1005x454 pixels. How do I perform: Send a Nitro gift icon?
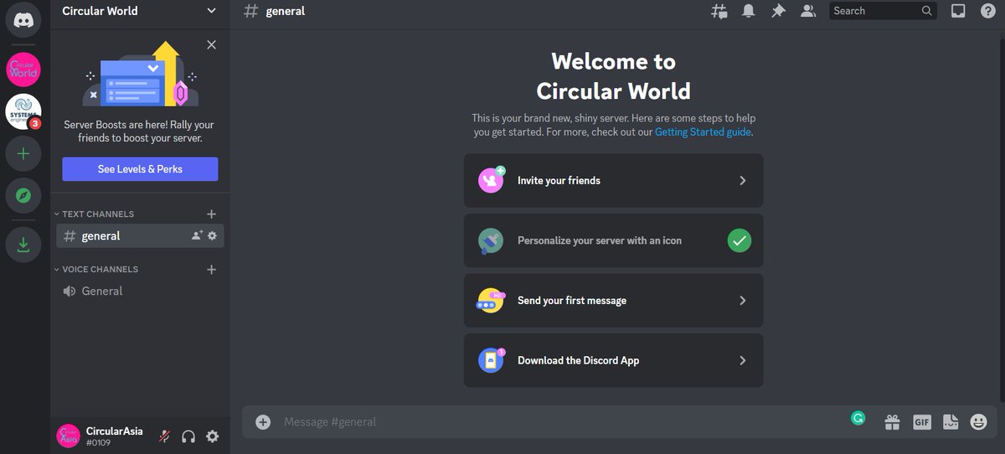click(x=893, y=422)
